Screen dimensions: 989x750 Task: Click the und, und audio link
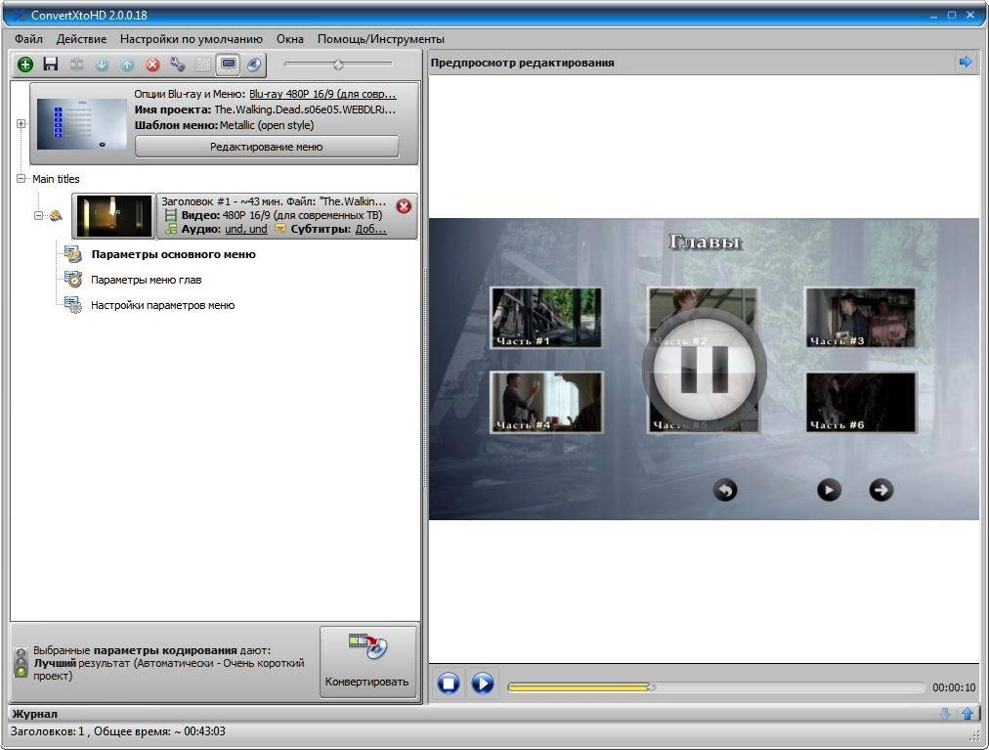[246, 229]
